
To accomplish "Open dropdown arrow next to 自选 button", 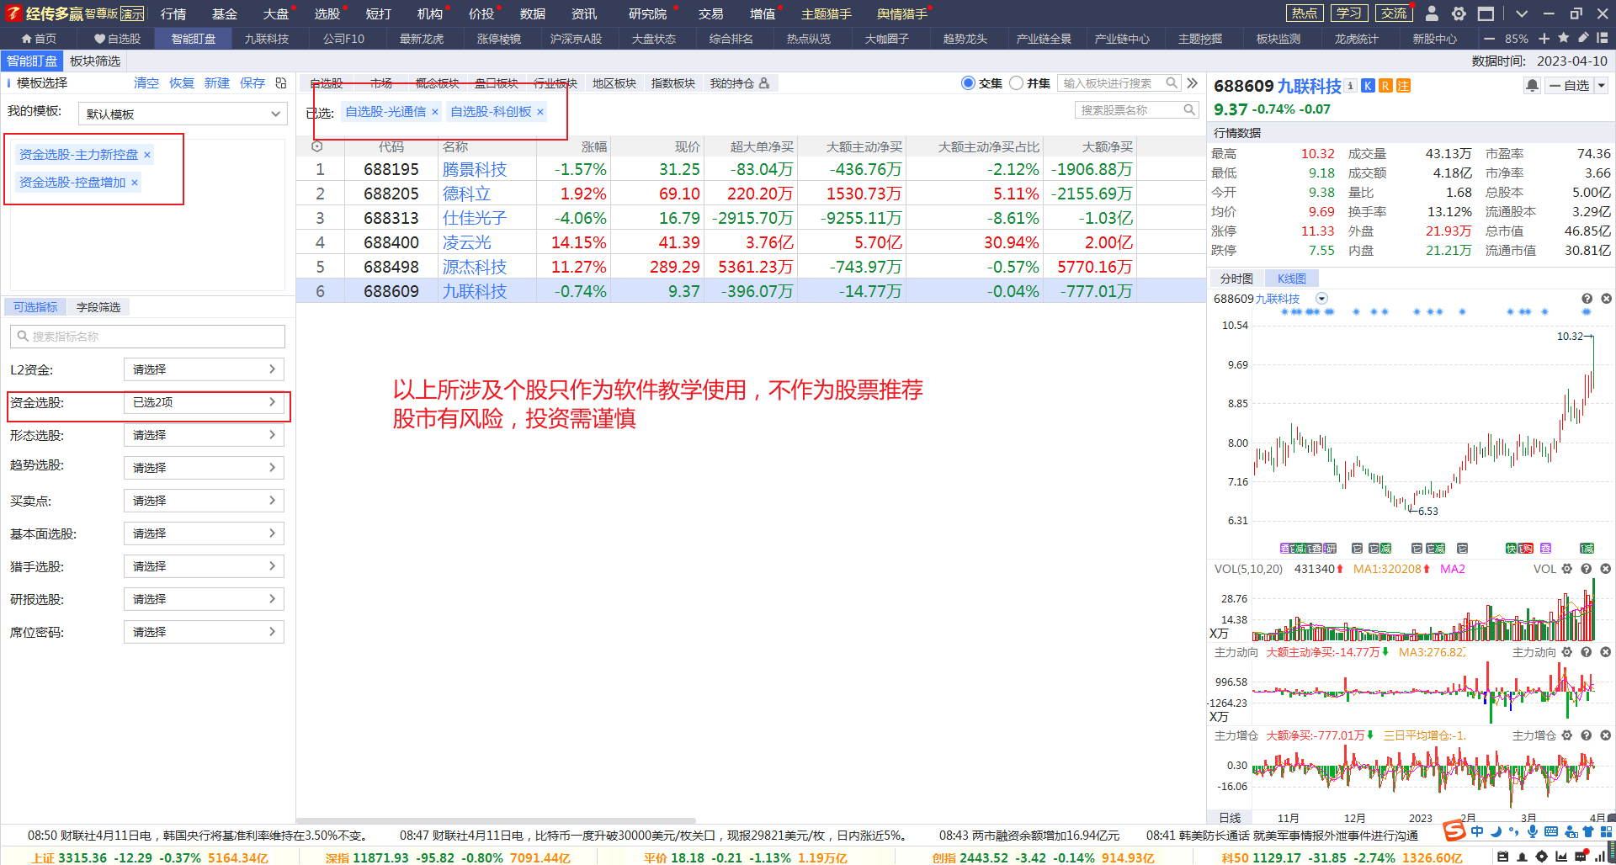I will (1602, 86).
